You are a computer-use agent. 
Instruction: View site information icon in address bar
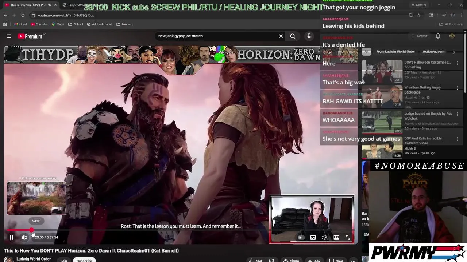33,15
